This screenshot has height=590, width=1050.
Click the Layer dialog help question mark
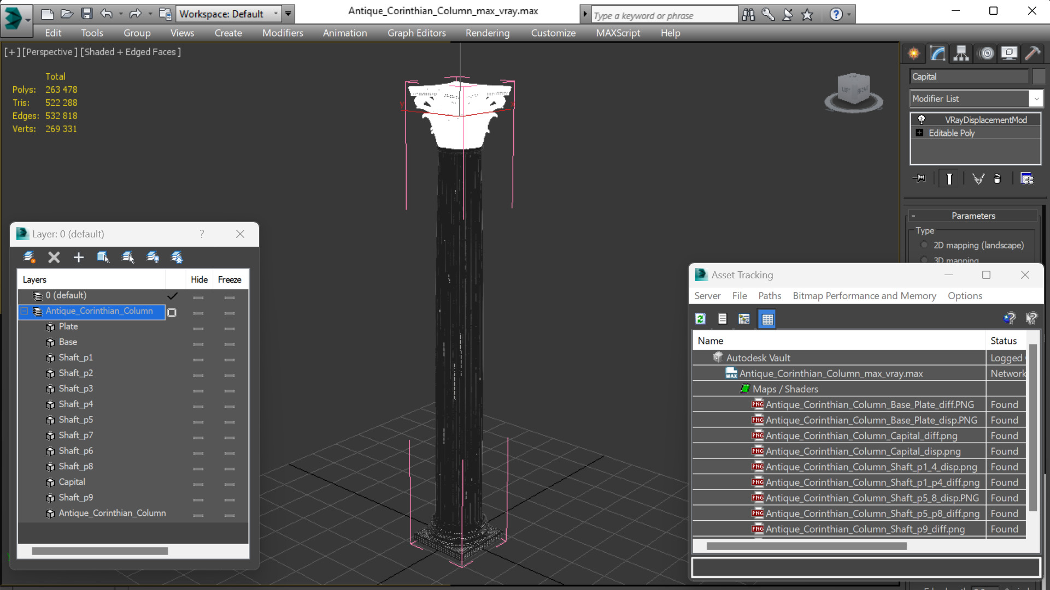point(202,234)
